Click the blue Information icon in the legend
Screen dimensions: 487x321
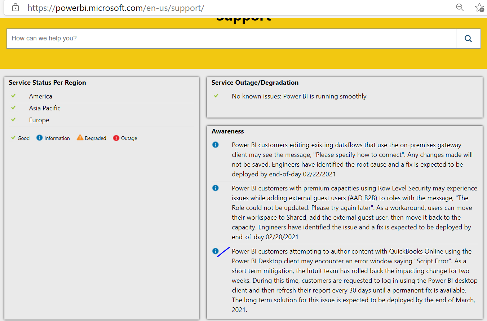pyautogui.click(x=39, y=137)
